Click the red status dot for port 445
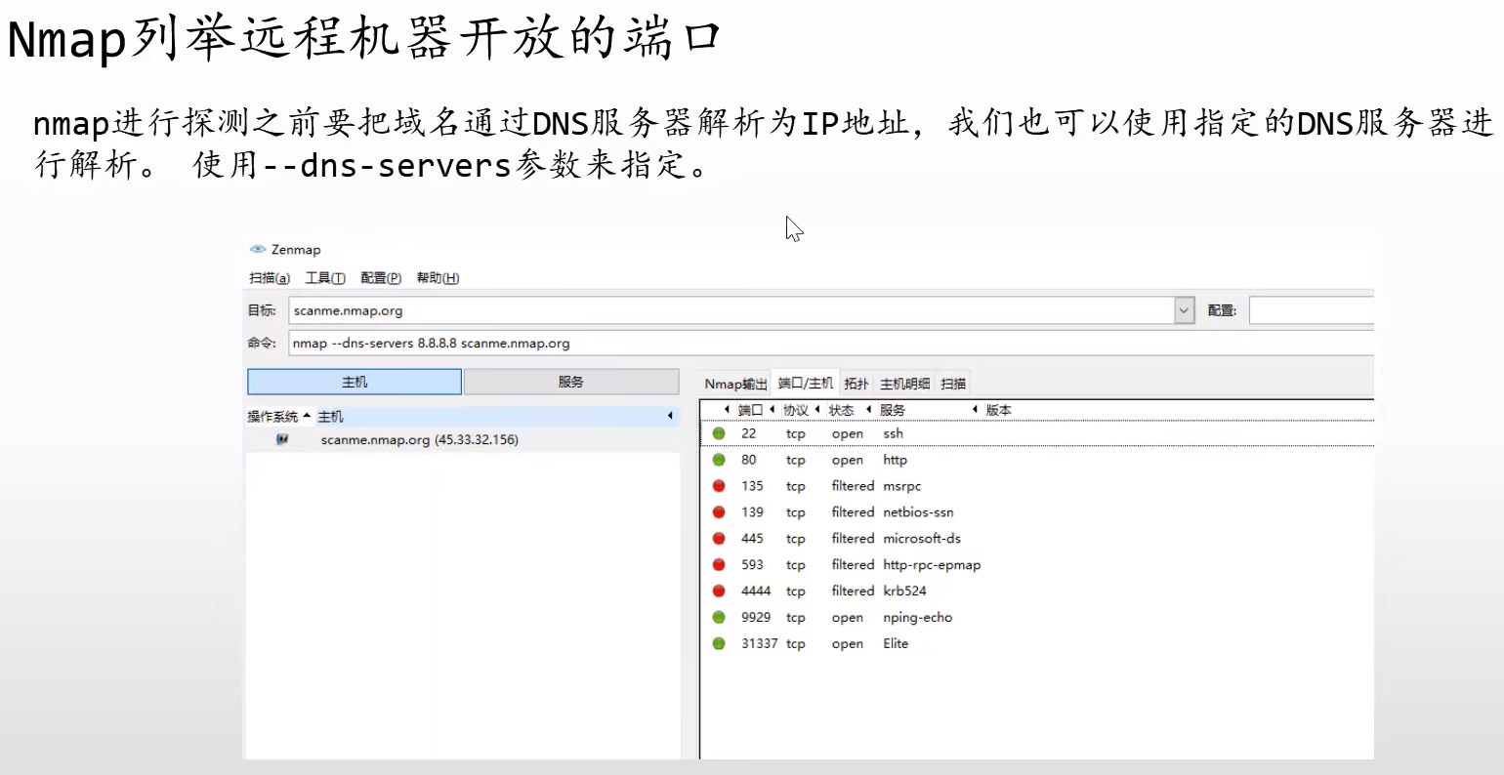 click(x=720, y=538)
